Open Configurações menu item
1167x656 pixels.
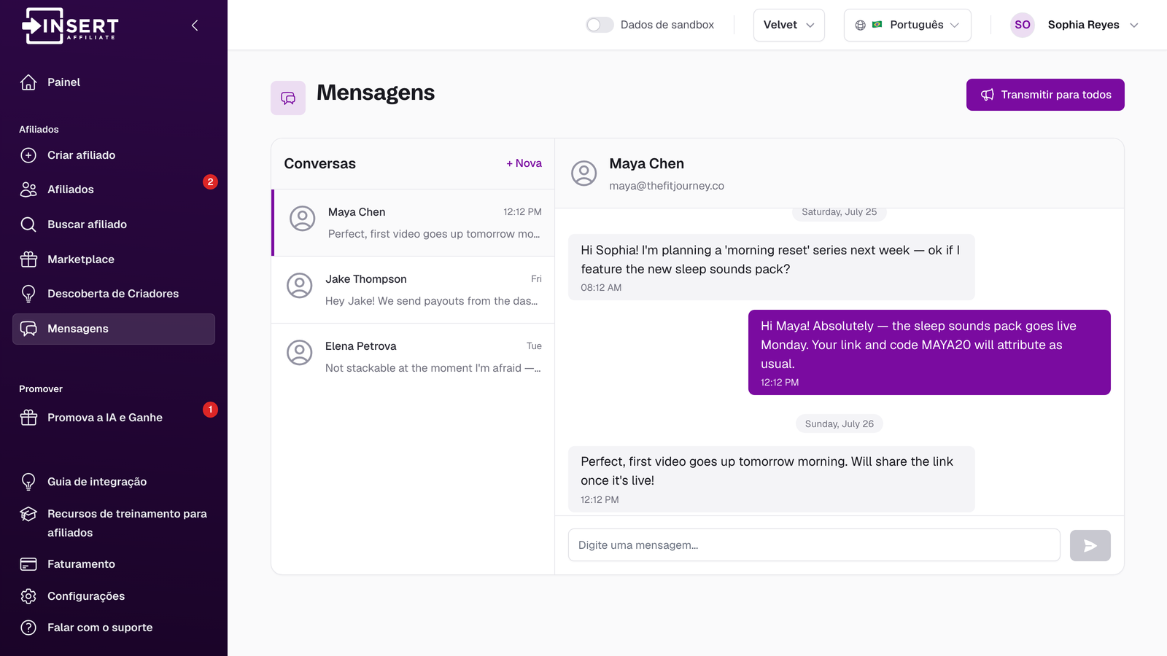pos(114,596)
